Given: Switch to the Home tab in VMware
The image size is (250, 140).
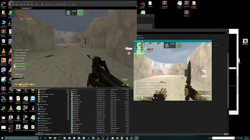Looking at the screenshot, I should 15,8.
